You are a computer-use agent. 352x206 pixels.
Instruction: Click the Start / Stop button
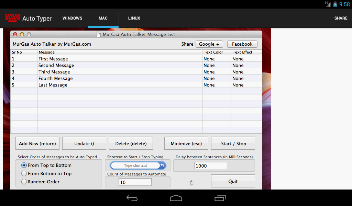pyautogui.click(x=233, y=143)
